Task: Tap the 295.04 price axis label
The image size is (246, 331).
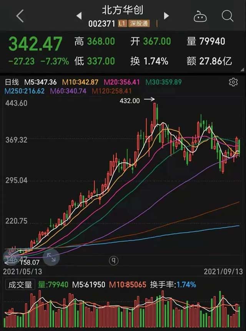Action: [17, 180]
